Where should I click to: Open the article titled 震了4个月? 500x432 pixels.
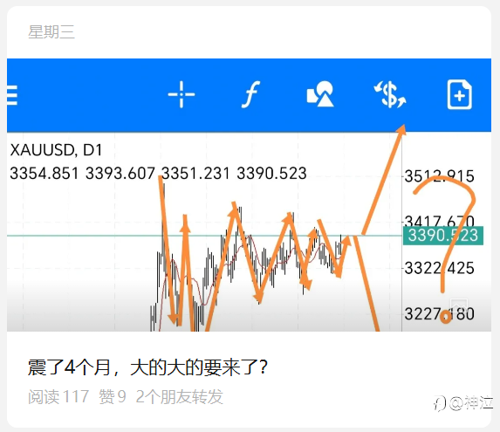coord(147,367)
